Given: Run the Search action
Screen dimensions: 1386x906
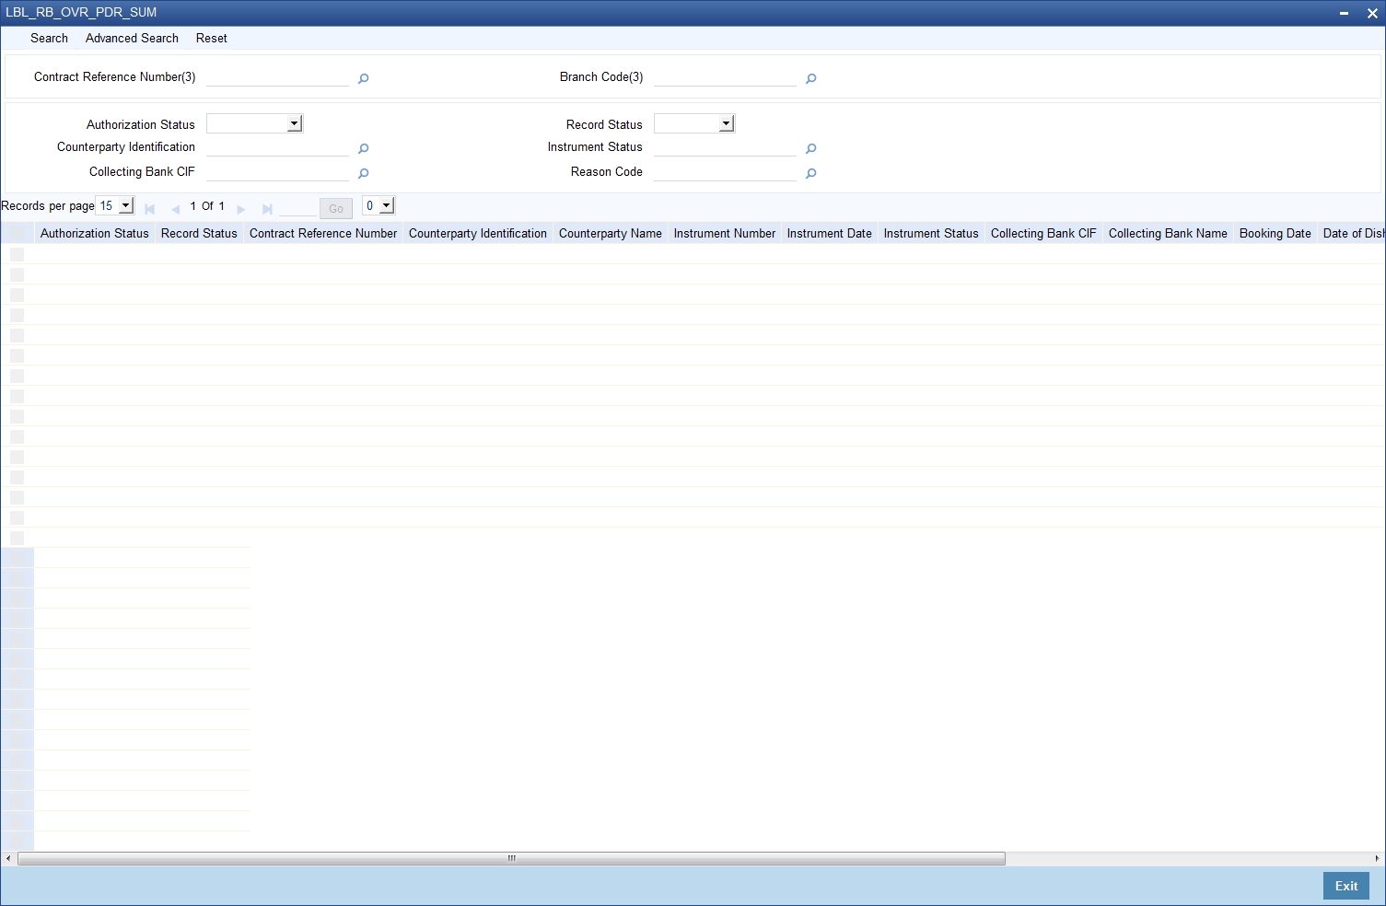Looking at the screenshot, I should coord(49,39).
